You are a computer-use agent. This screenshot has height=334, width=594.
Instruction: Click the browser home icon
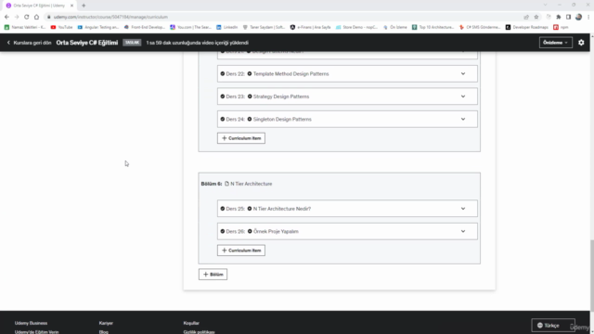(36, 17)
